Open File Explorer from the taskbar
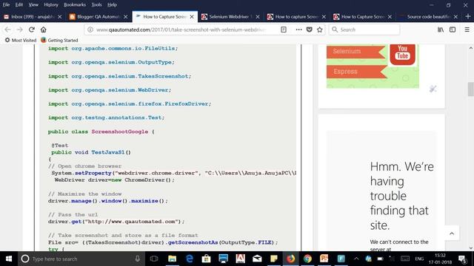Screen dimensions: 474x266 (x=173, y=259)
